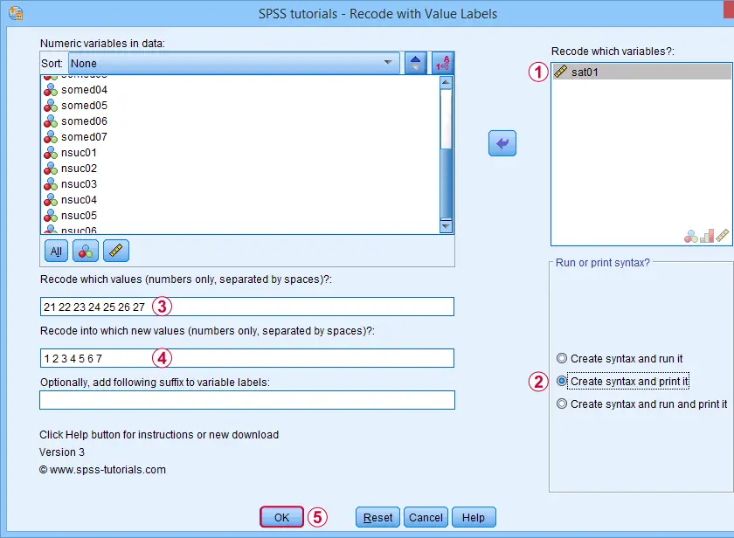
Task: Select somed04 in variable list
Action: tap(240, 89)
